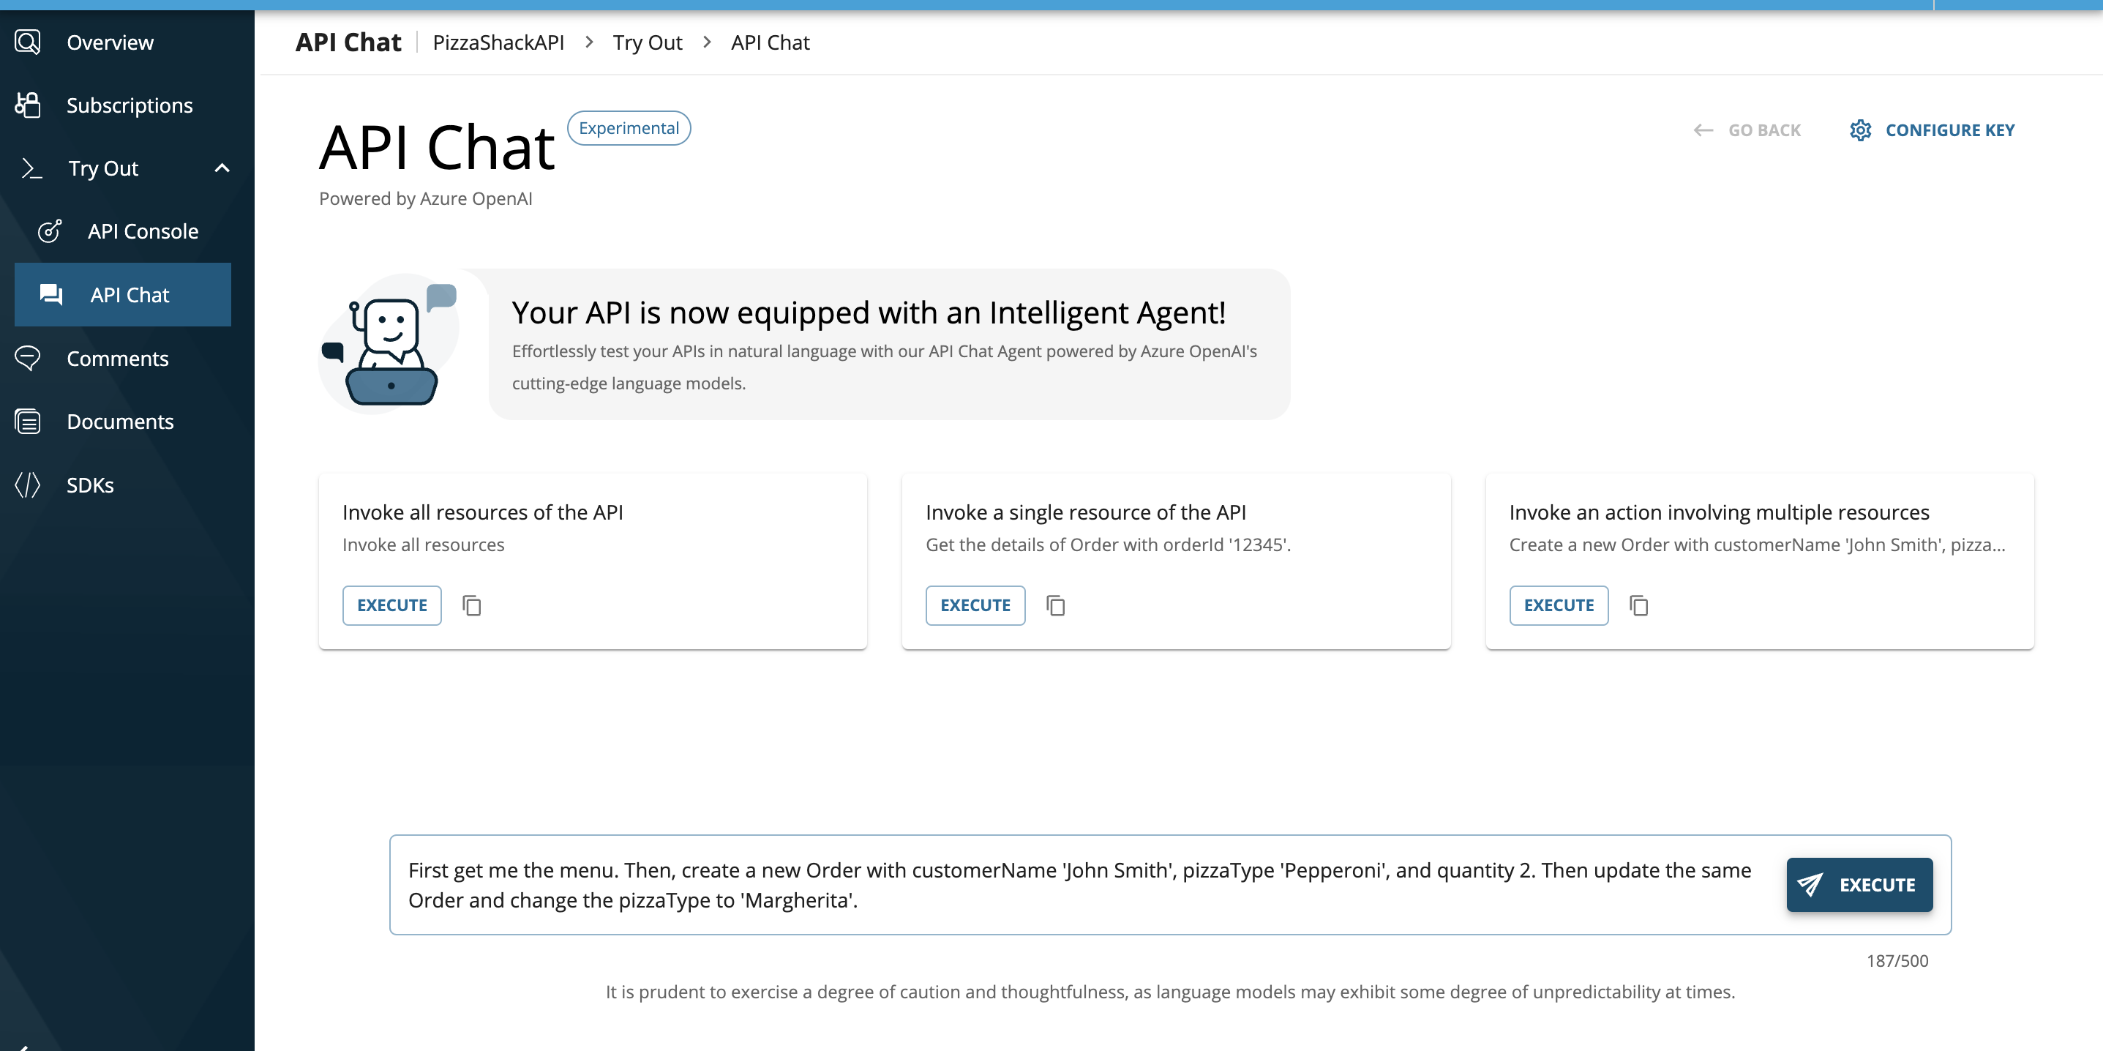
Task: Click the Comments speech bubble icon
Action: click(28, 358)
